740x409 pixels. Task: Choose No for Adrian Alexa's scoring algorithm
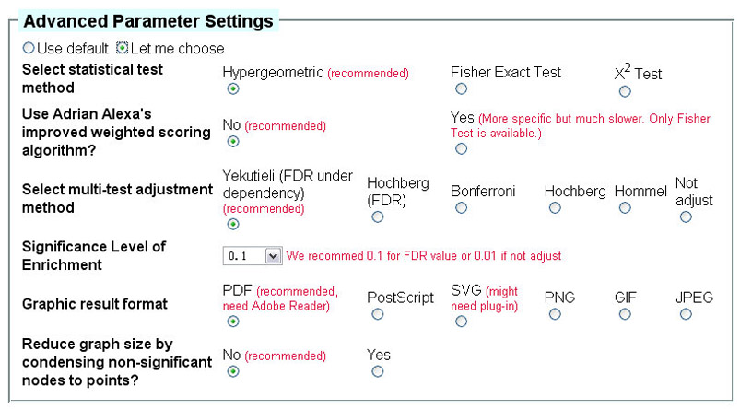[x=233, y=142]
